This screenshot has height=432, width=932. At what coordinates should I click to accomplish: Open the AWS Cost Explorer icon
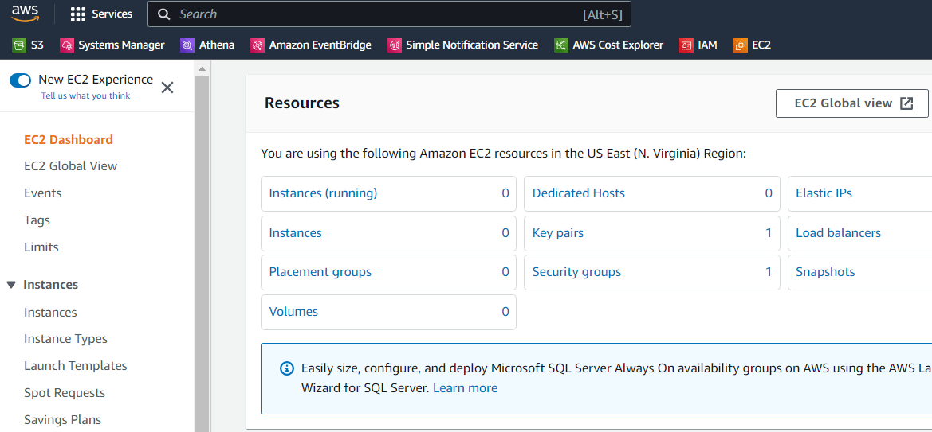pyautogui.click(x=561, y=45)
